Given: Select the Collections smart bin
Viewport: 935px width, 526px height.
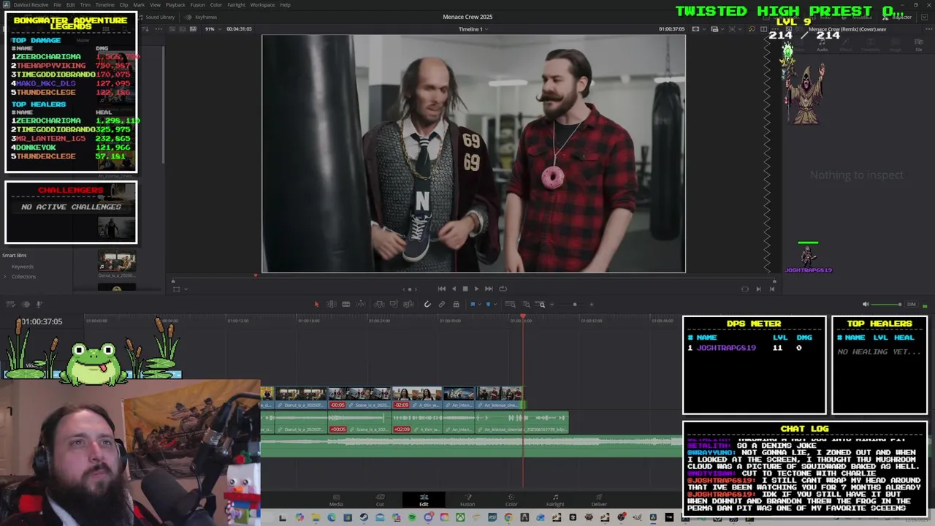Looking at the screenshot, I should tap(23, 276).
